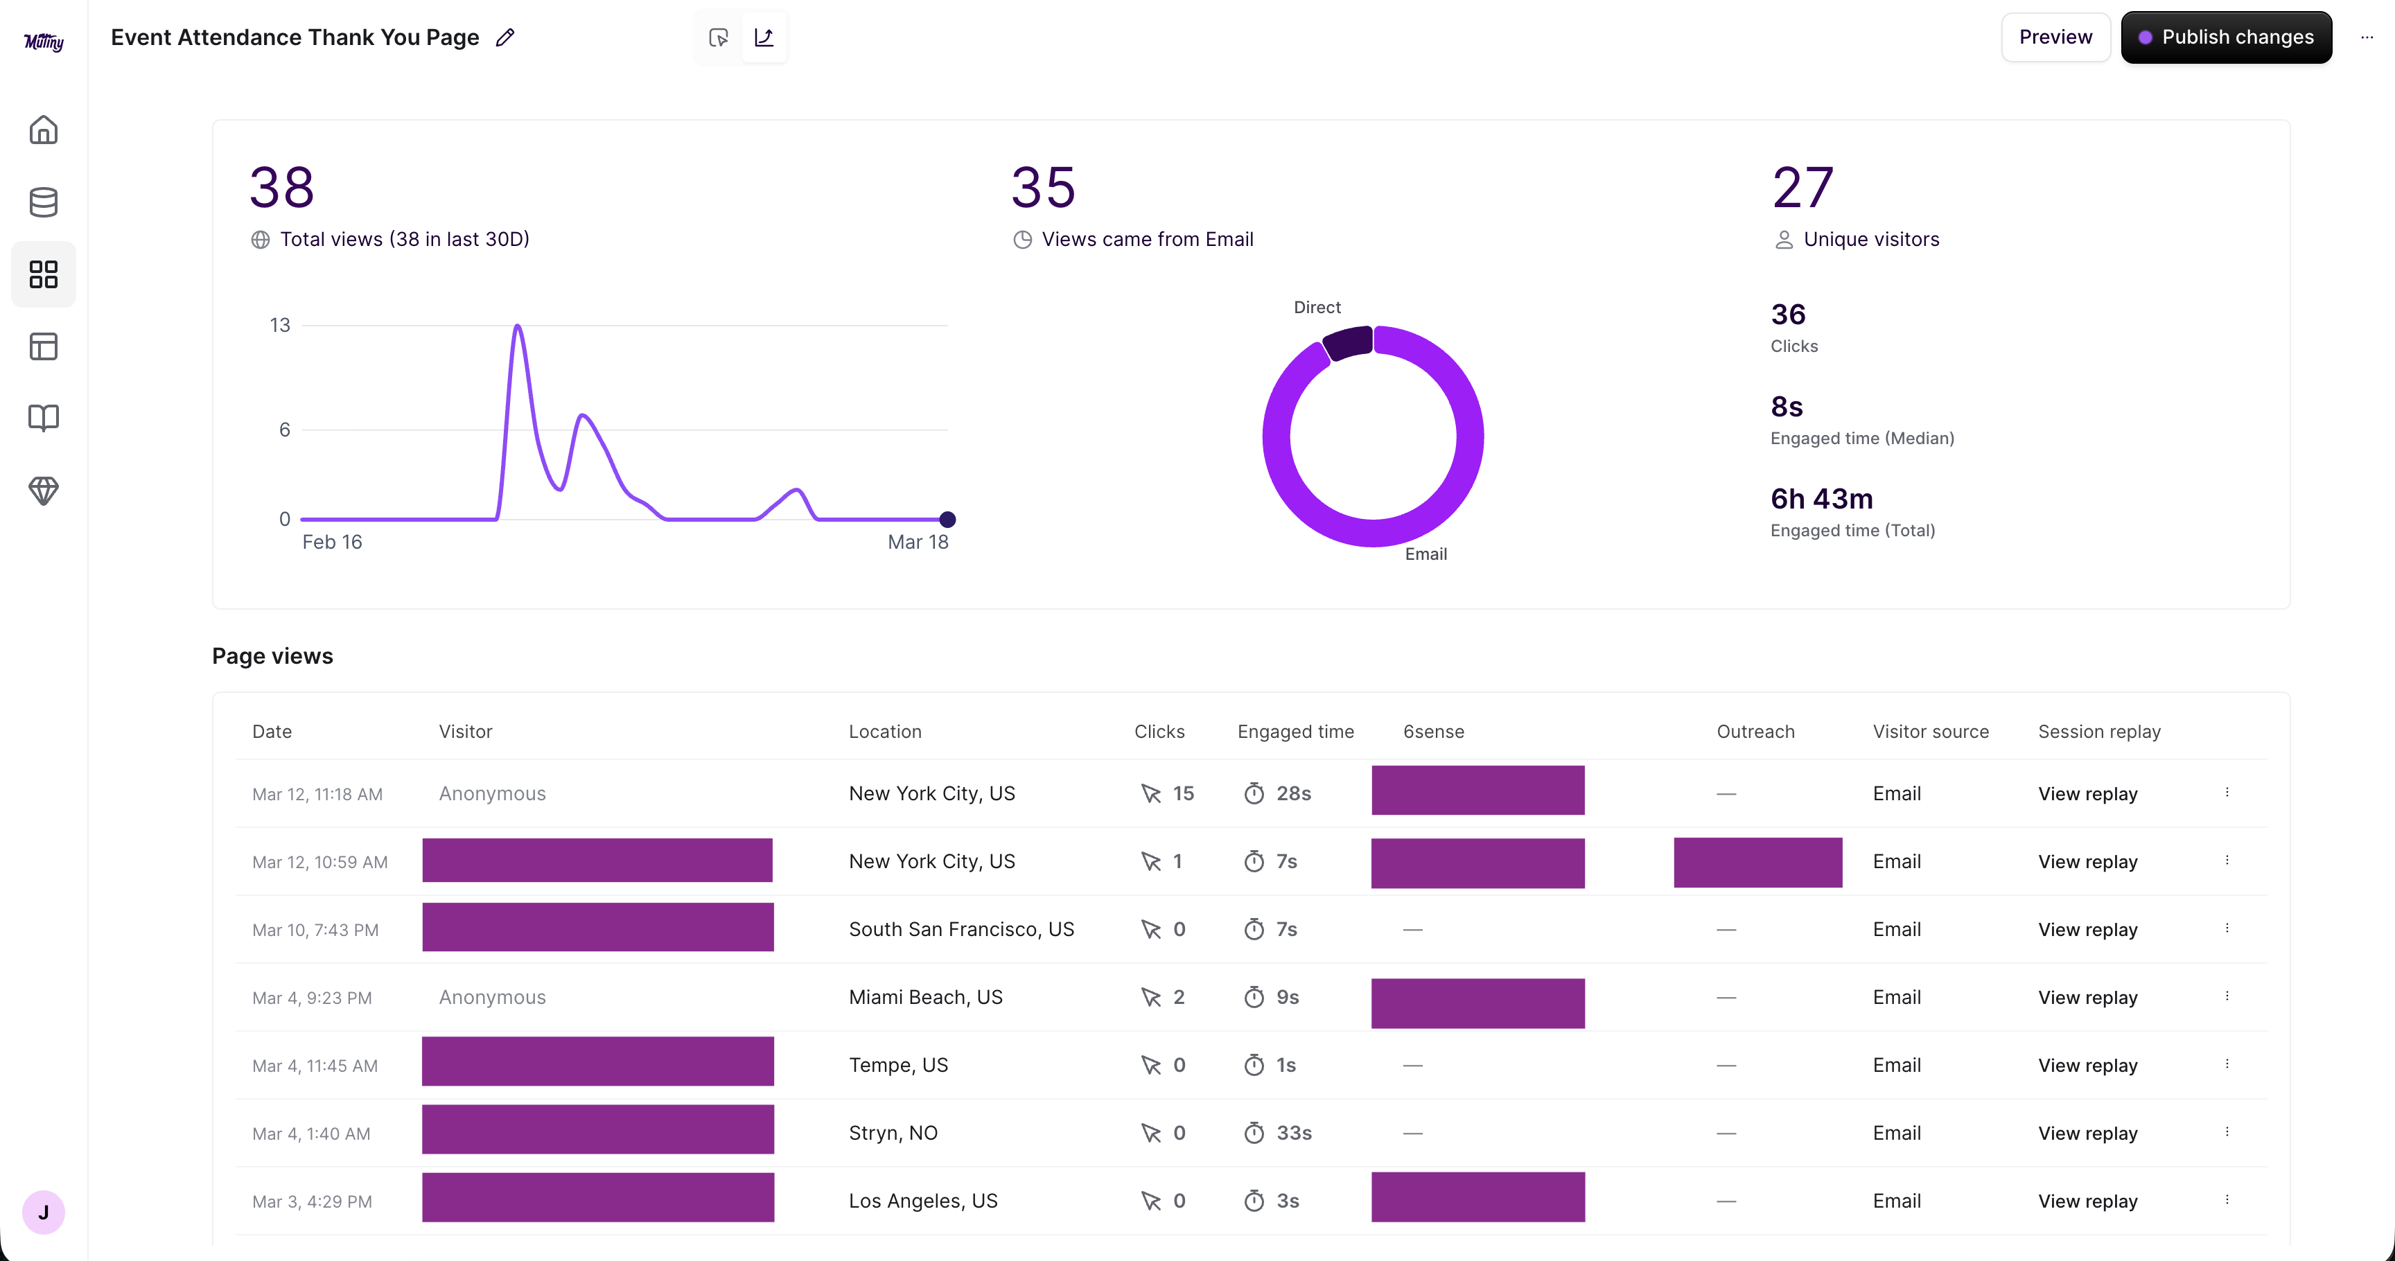Edit page title with the pencil icon
The width and height of the screenshot is (2395, 1261).
click(x=505, y=37)
